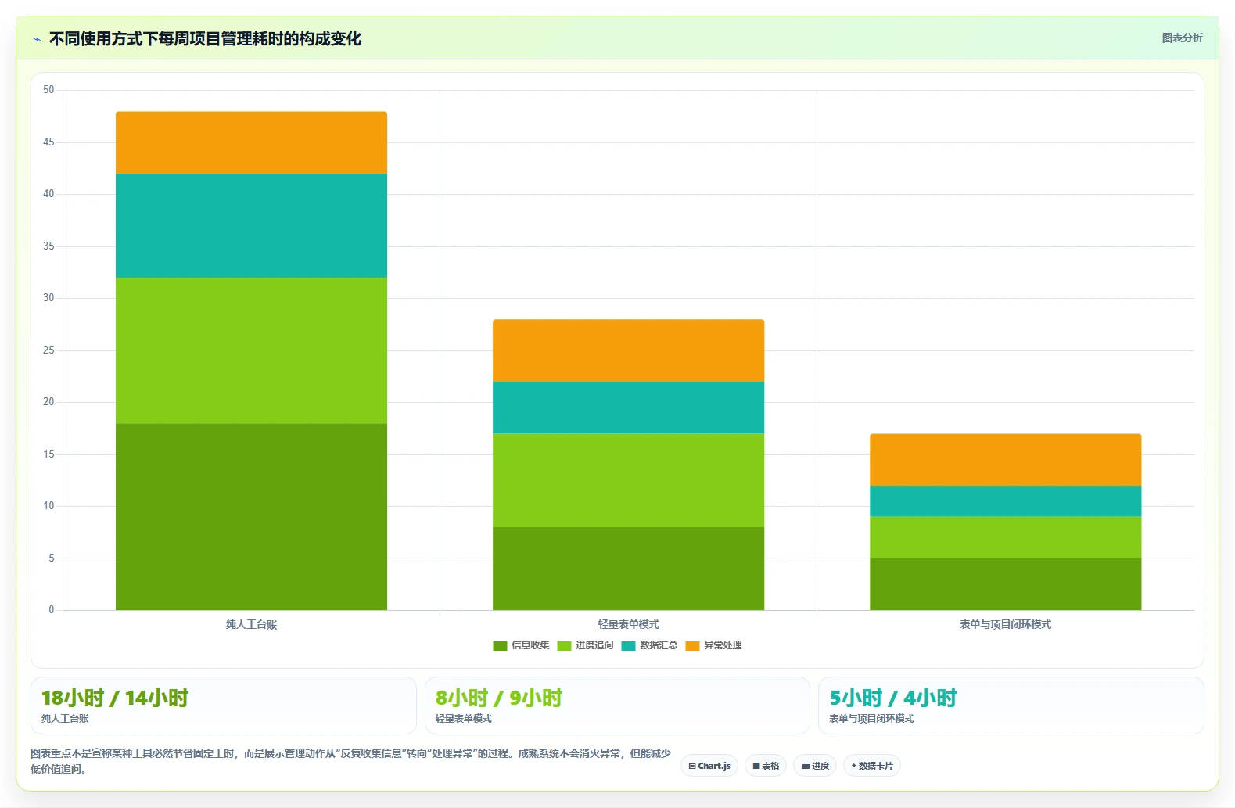
Task: Toggle the 异常处理 legend item
Action: (x=713, y=645)
